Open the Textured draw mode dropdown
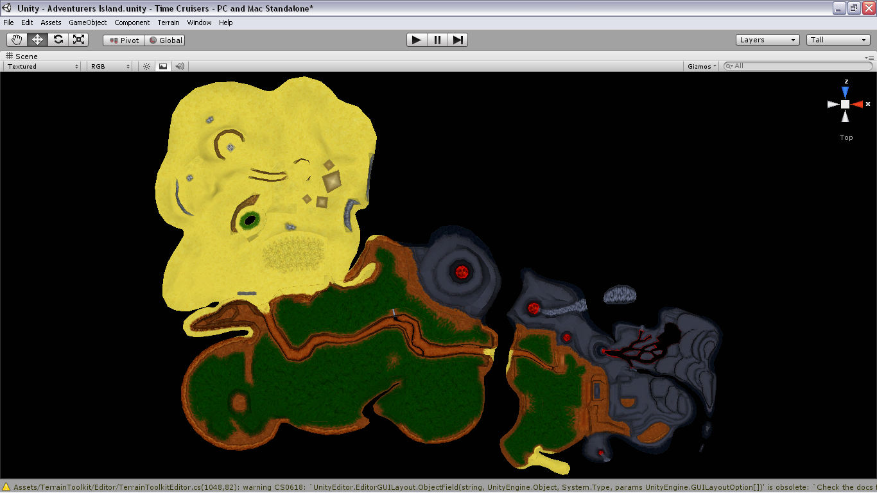The image size is (877, 493). point(43,66)
